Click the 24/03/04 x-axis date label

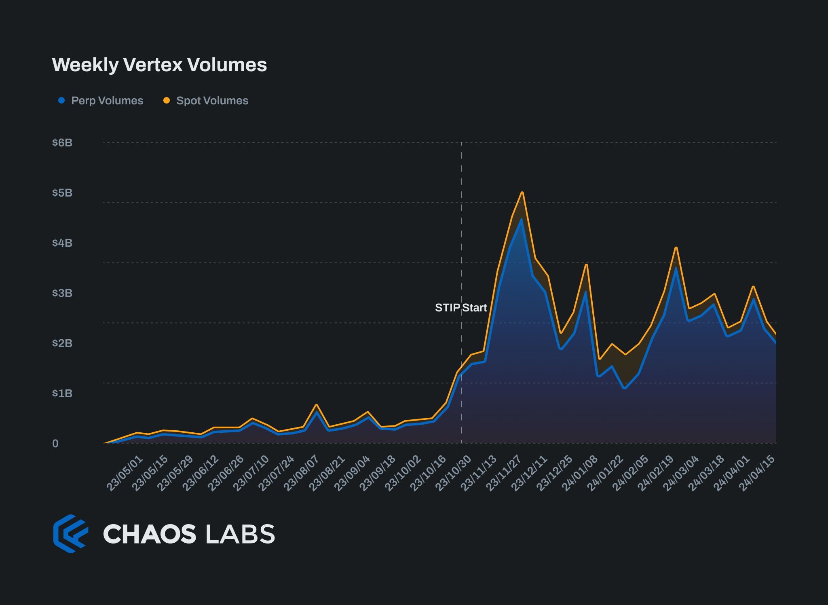(681, 473)
